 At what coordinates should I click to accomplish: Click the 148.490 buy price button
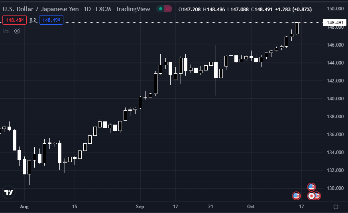click(51, 20)
